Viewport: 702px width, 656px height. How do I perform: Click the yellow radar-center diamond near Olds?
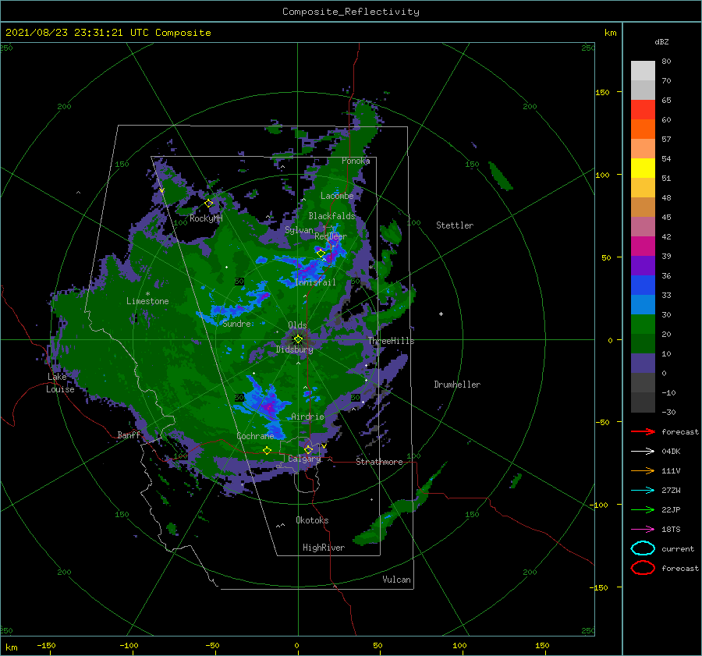298,339
